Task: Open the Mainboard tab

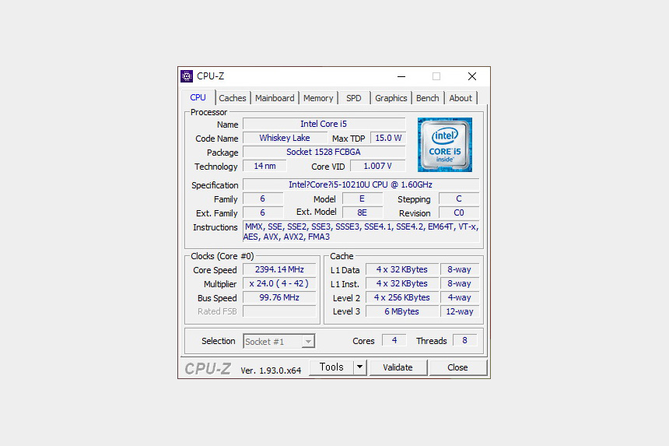Action: (x=275, y=98)
